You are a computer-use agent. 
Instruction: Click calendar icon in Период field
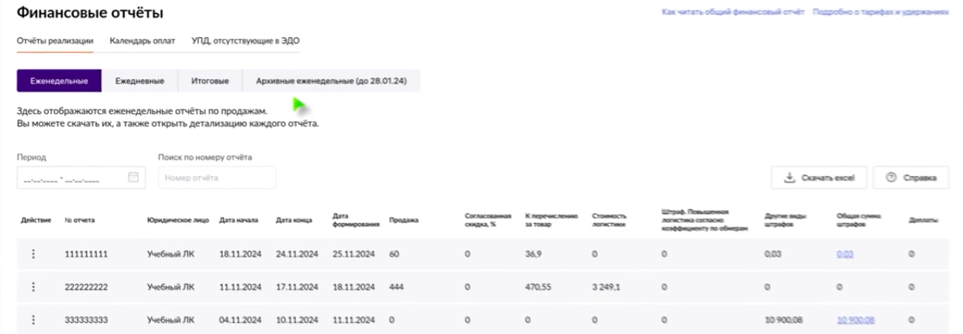[x=132, y=177]
